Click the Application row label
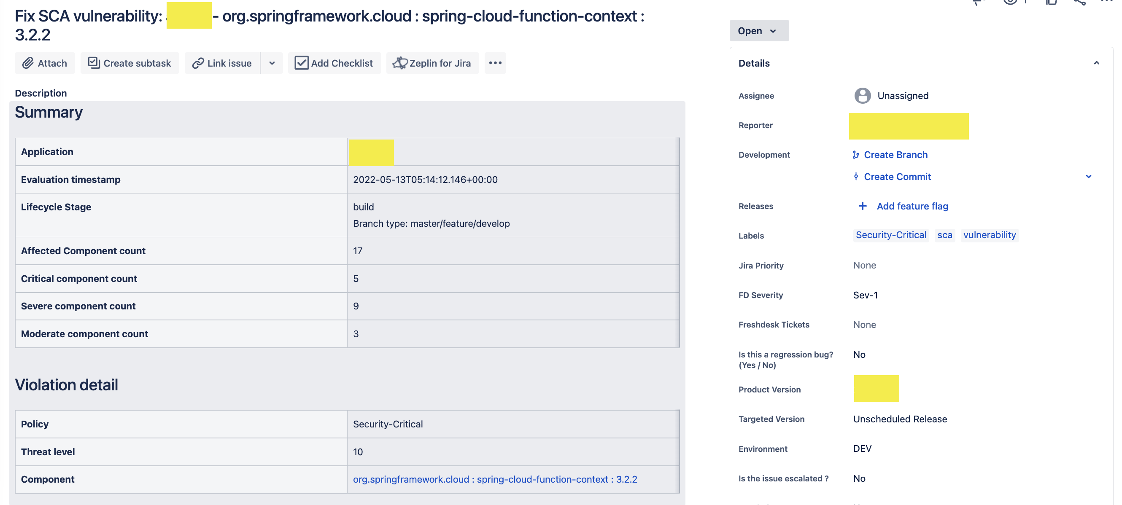Image resolution: width=1122 pixels, height=505 pixels. click(x=47, y=152)
